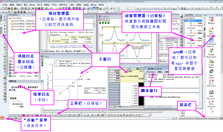Collapse the Layer2 node in Object Manager
This screenshot has width=223, height=132.
[x=187, y=28]
